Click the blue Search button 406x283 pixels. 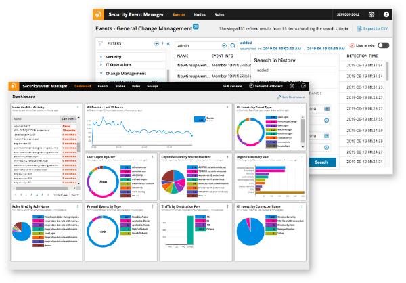point(321,162)
